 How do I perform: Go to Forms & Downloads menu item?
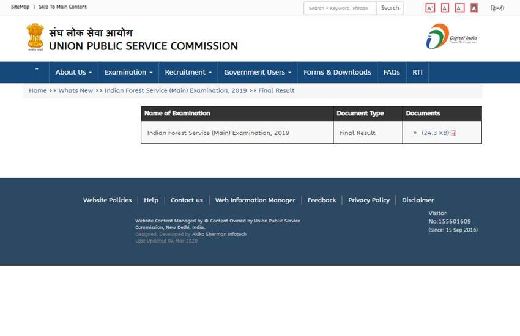click(337, 72)
